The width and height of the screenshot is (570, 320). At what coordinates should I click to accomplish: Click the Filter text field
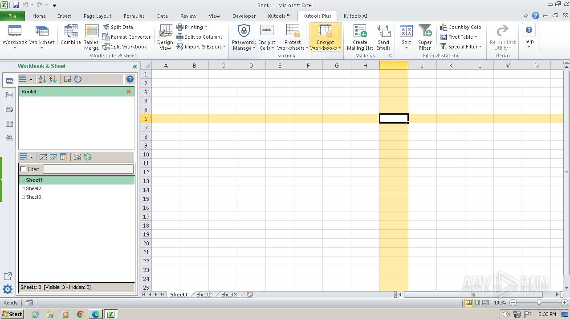[x=88, y=169]
